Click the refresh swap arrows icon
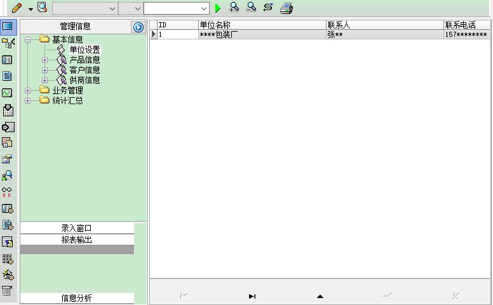 pyautogui.click(x=268, y=7)
